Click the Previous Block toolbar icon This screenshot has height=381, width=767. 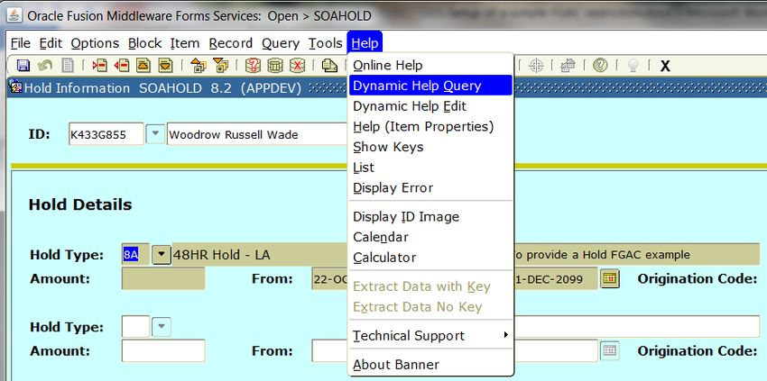pyautogui.click(x=199, y=66)
